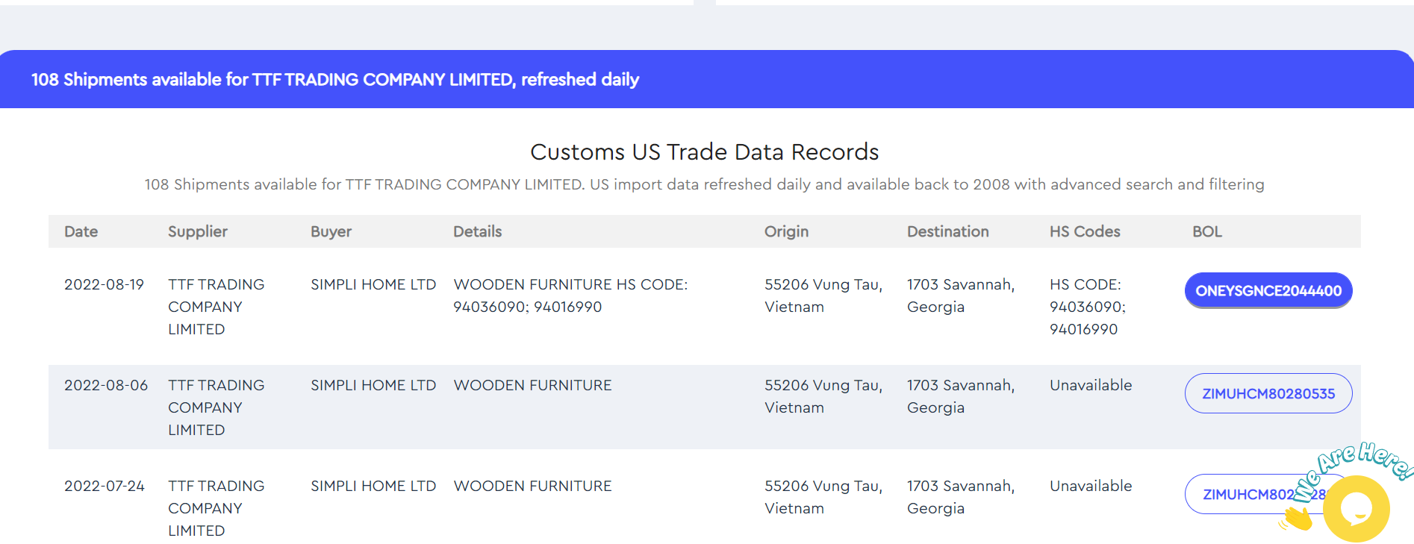Image resolution: width=1414 pixels, height=544 pixels.
Task: Click the blue 108 Shipments banner
Action: point(334,79)
